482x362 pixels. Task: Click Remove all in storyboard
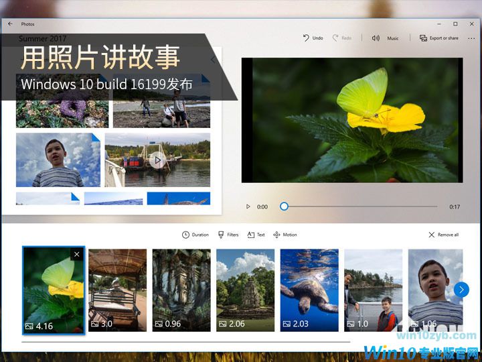click(443, 235)
